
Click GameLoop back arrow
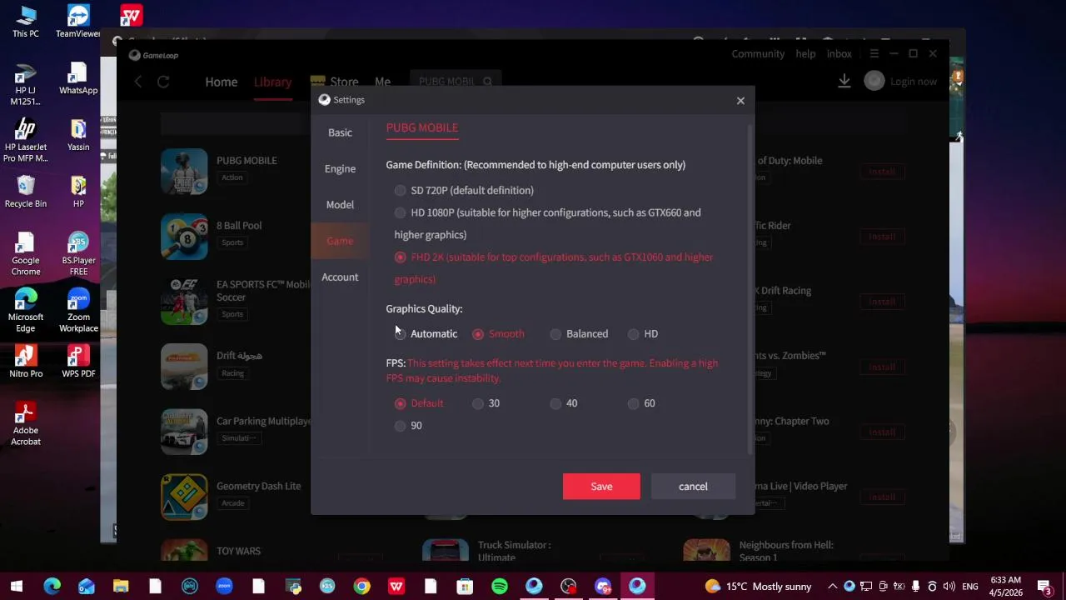tap(139, 82)
